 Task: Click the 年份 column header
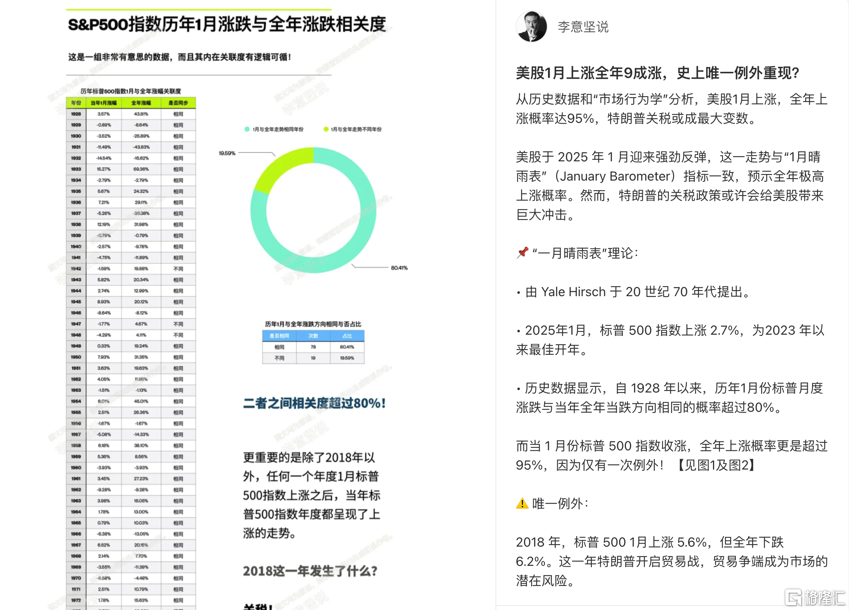click(76, 103)
